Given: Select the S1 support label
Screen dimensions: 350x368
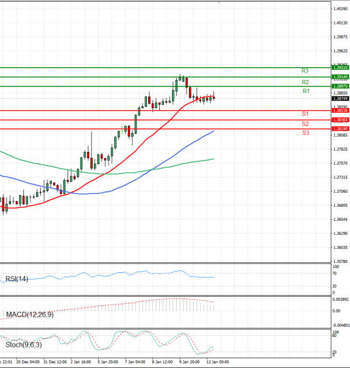Looking at the screenshot, I should tap(305, 113).
